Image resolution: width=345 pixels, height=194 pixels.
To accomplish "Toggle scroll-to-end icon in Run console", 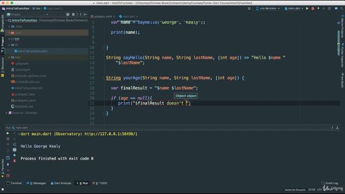I will tap(15, 150).
